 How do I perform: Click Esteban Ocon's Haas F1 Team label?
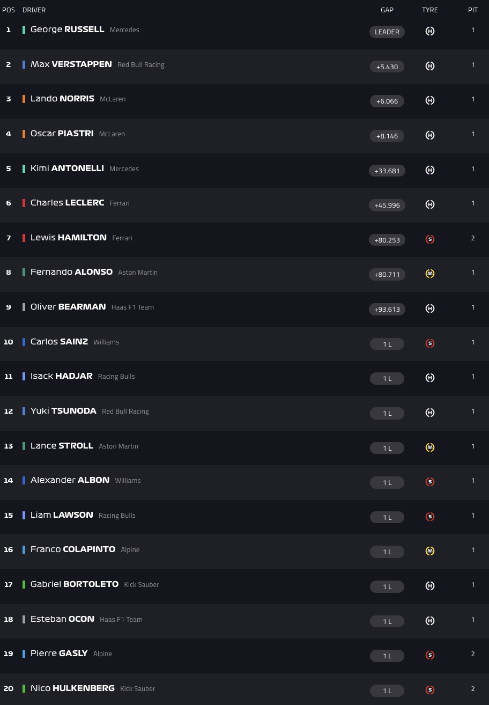tap(121, 620)
